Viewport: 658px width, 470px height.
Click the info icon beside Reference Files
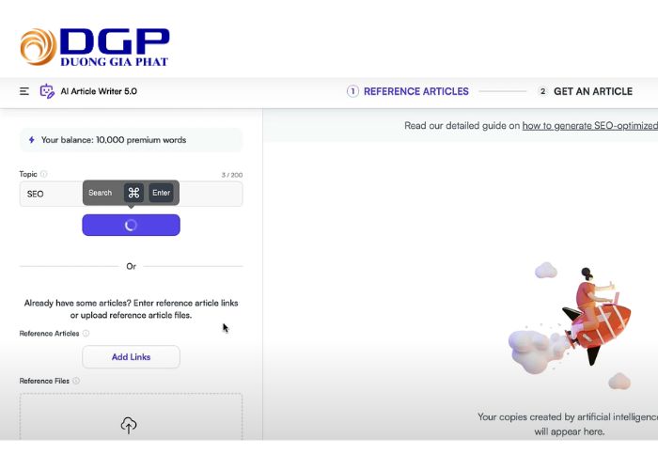point(76,381)
